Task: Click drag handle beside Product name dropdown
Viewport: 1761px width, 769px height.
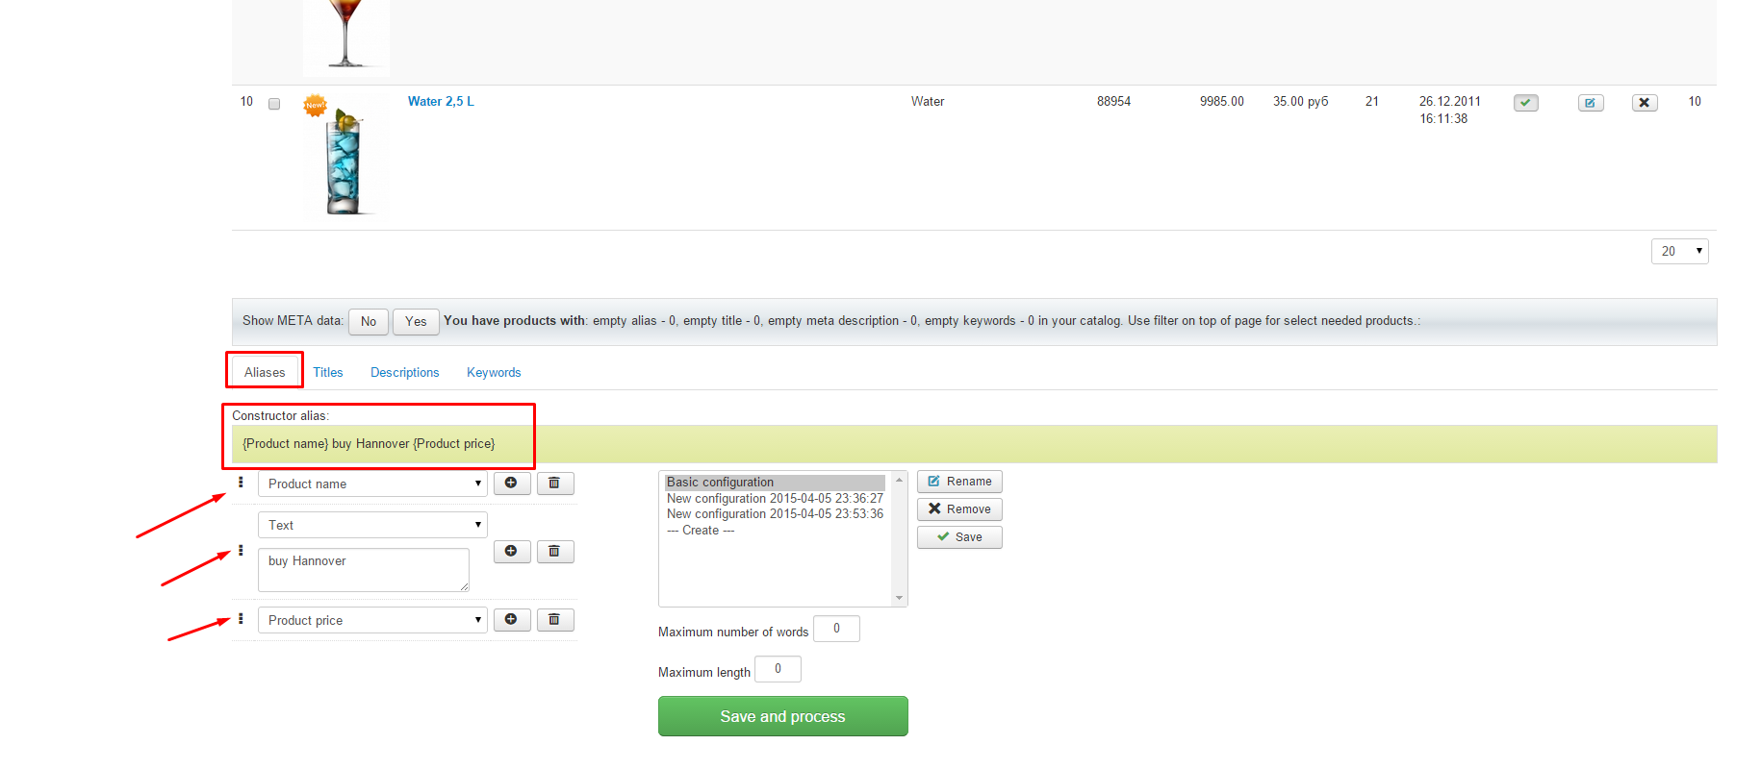Action: pos(241,483)
